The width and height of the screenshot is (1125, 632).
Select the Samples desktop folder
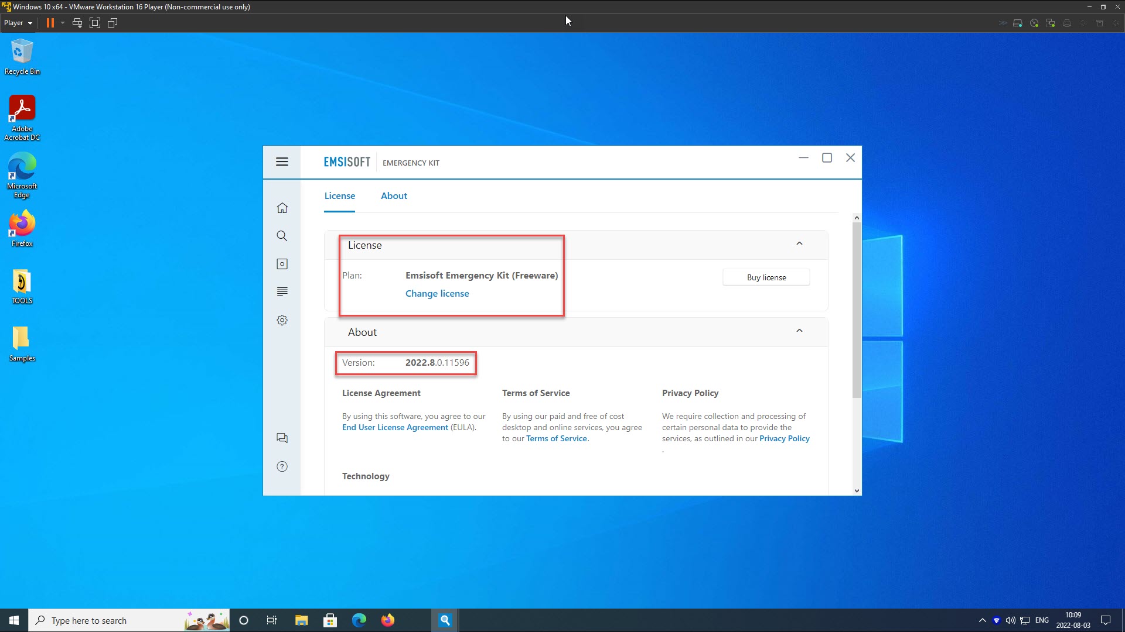[22, 344]
